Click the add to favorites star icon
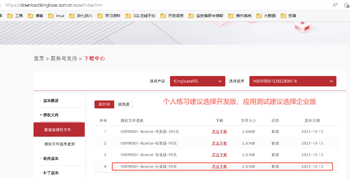 tap(346, 5)
